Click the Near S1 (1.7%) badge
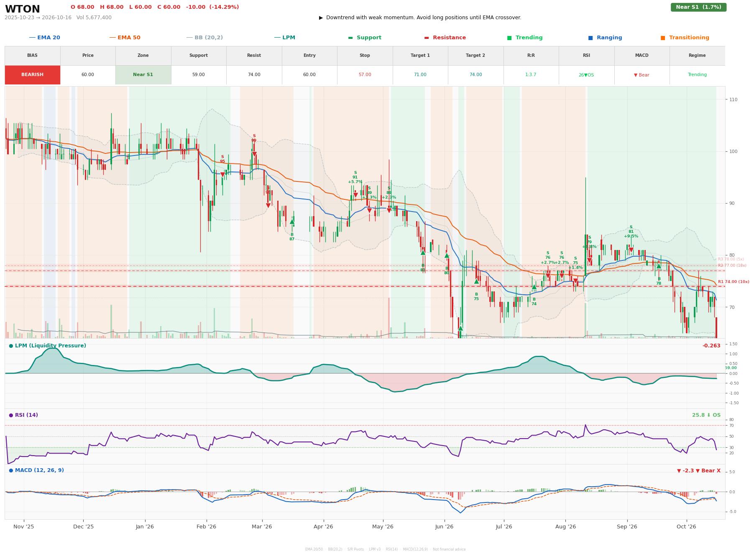This screenshot has width=754, height=556. 698,7
